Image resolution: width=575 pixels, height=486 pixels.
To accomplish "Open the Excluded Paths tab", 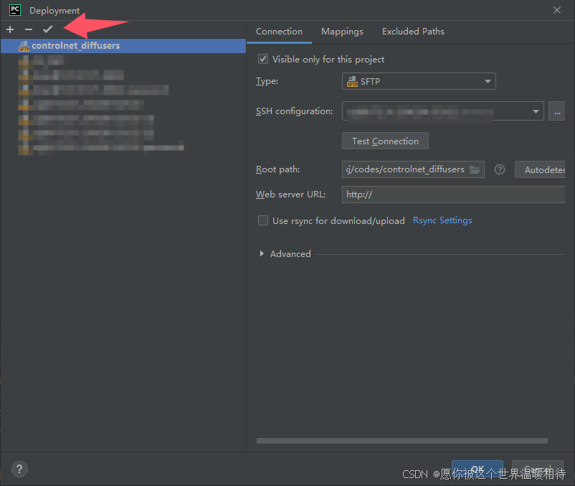I will tap(413, 32).
